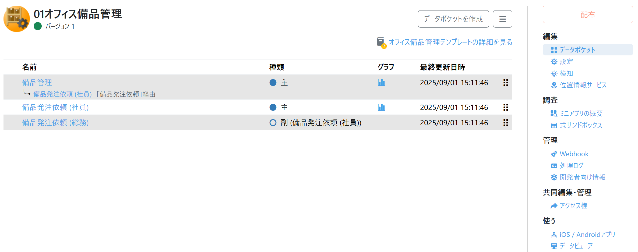The width and height of the screenshot is (638, 252).
Task: Open ミニアプリの概要 from sidebar
Action: [581, 113]
